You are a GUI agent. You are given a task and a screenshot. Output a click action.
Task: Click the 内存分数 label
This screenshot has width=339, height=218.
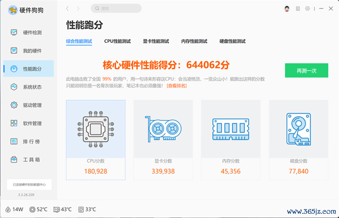(231, 161)
